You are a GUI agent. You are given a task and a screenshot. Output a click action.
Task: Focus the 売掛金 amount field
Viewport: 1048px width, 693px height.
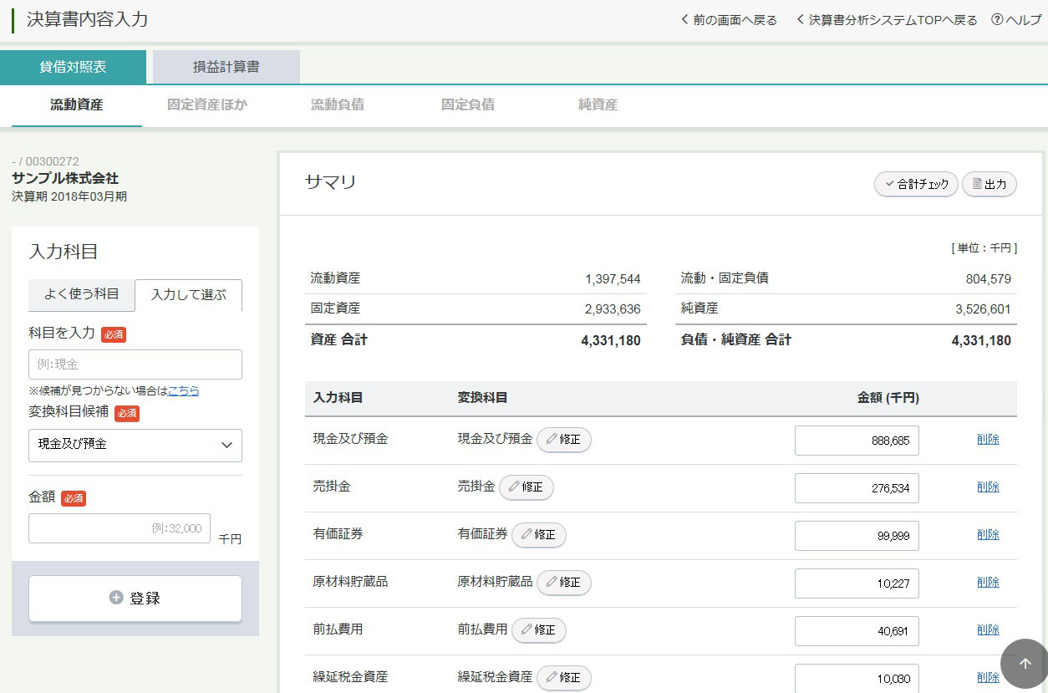[x=856, y=488]
